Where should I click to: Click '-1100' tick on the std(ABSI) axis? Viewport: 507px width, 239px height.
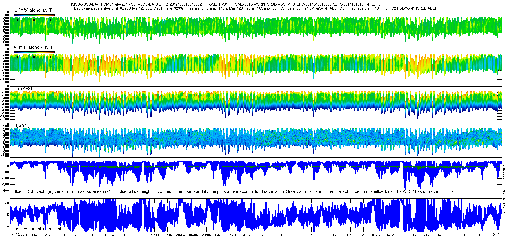5,157
